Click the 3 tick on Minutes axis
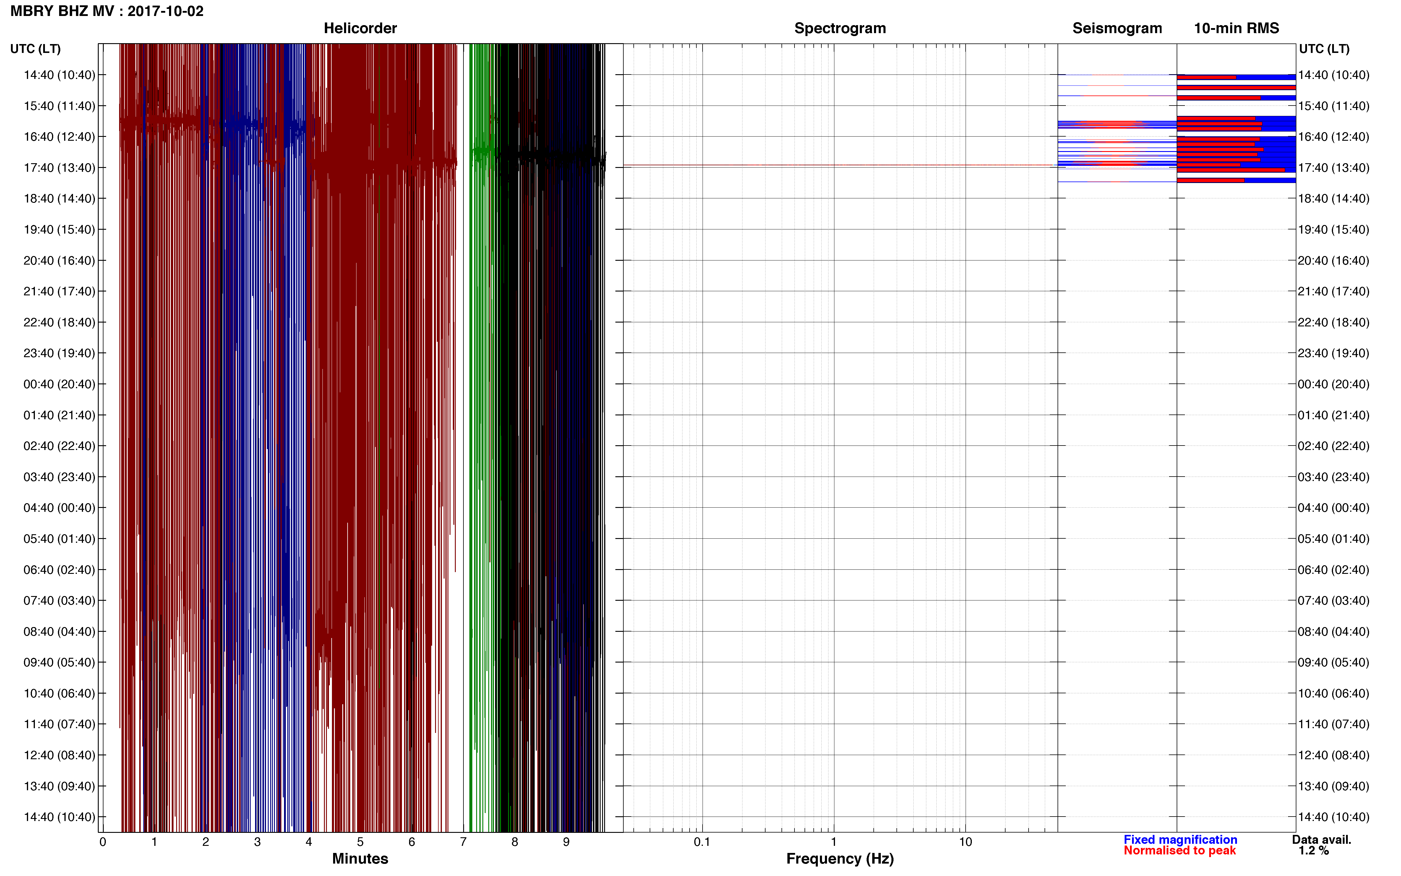1401x876 pixels. coord(257,842)
